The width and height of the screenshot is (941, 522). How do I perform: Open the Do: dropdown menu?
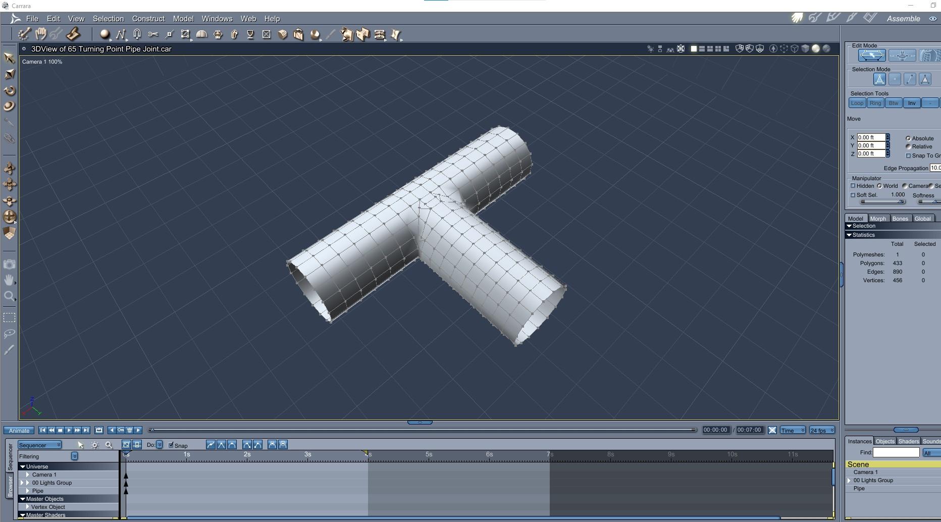(x=160, y=445)
